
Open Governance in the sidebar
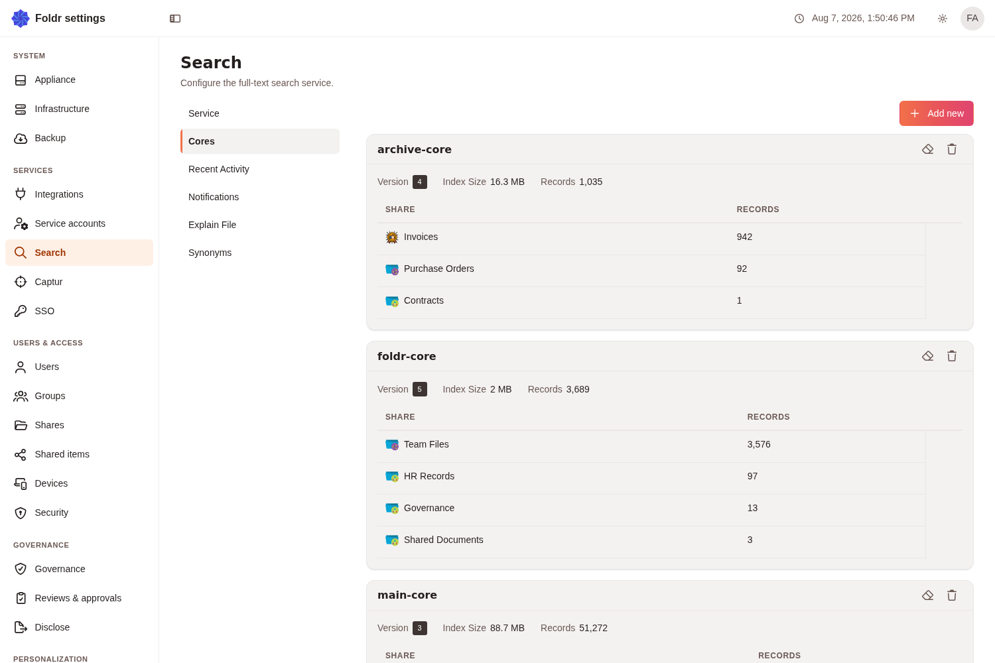tap(79, 569)
